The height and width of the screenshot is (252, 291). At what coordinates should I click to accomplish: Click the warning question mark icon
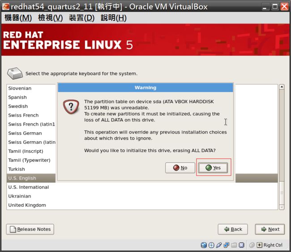[71, 106]
